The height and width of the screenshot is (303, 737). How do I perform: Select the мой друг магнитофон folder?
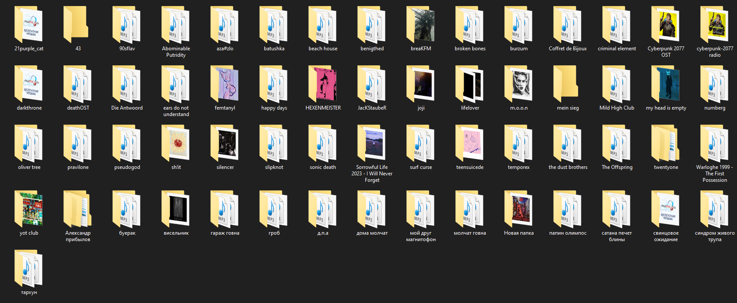click(x=421, y=208)
